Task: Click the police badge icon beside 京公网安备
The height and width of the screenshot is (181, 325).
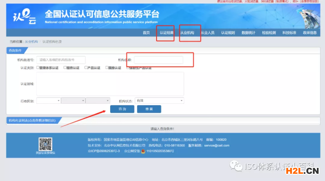Action: 143,152
